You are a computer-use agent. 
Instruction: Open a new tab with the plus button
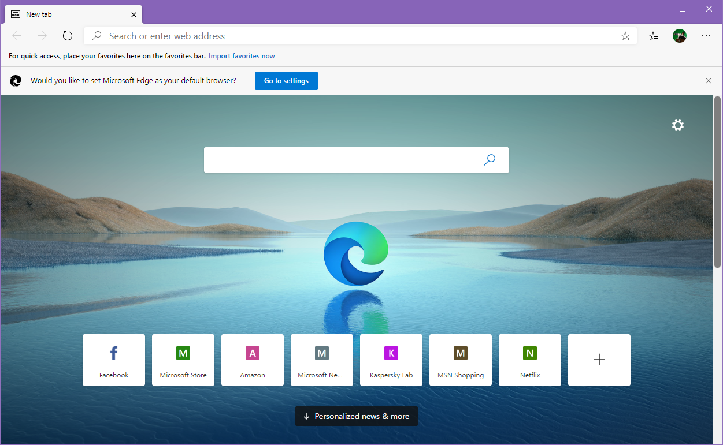151,14
